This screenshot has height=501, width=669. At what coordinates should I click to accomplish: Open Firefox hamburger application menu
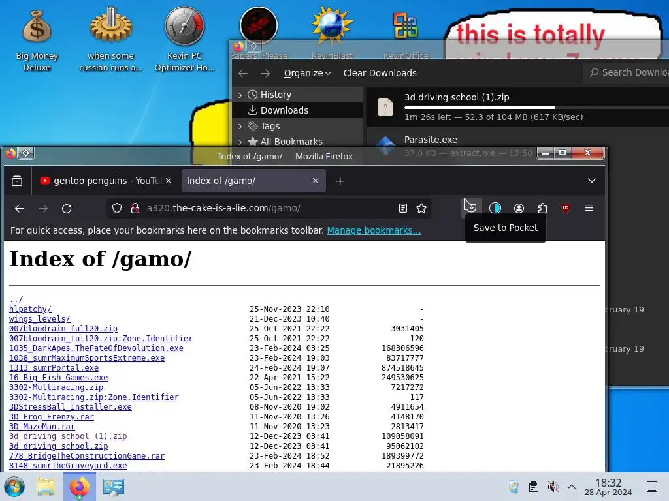[x=589, y=208]
